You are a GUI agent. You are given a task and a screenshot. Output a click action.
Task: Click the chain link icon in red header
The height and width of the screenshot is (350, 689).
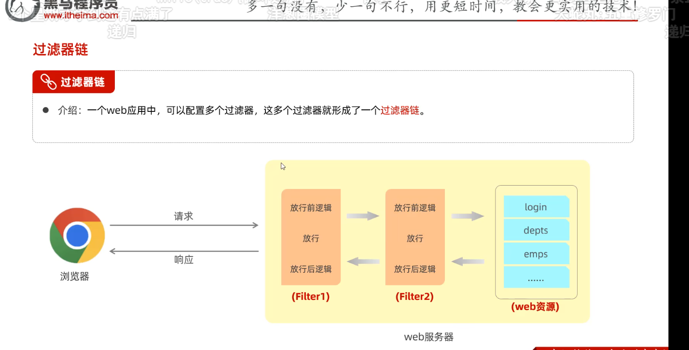click(48, 82)
